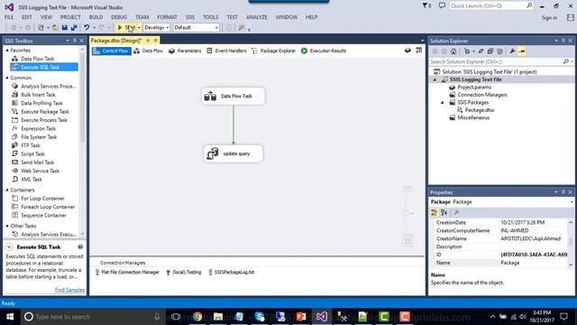This screenshot has width=577, height=325.
Task: Save the current package file
Action: tap(65, 28)
